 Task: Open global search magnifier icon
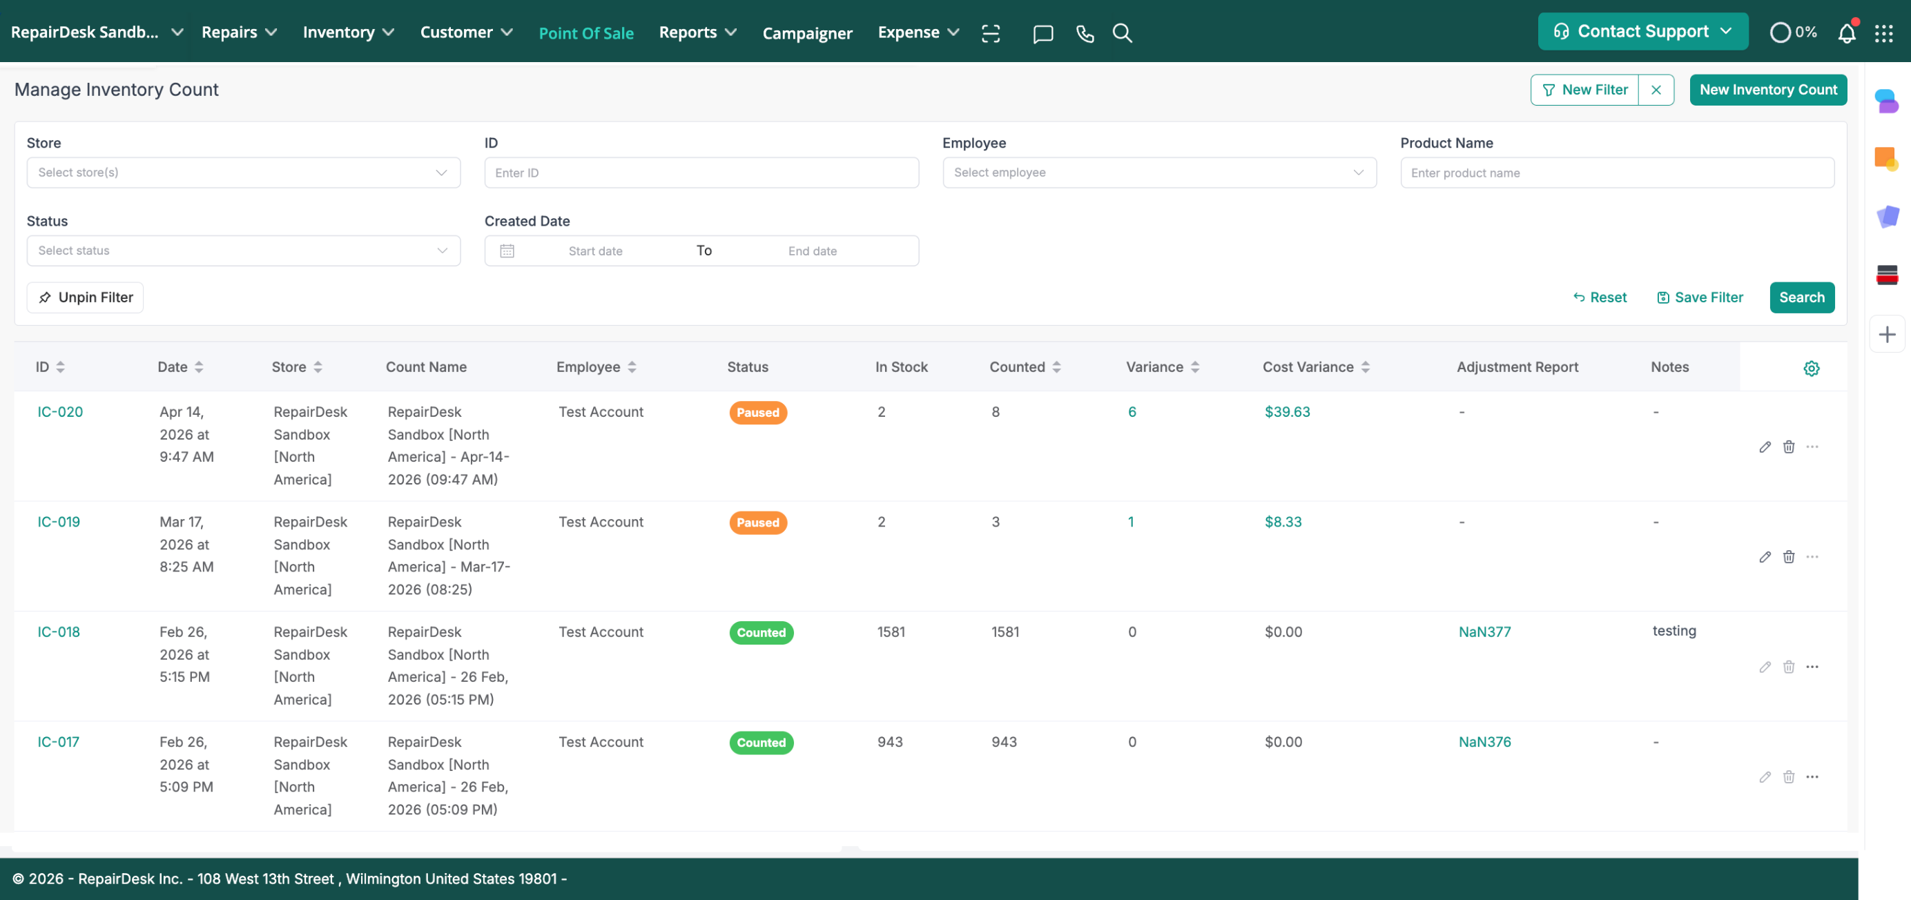(x=1122, y=32)
